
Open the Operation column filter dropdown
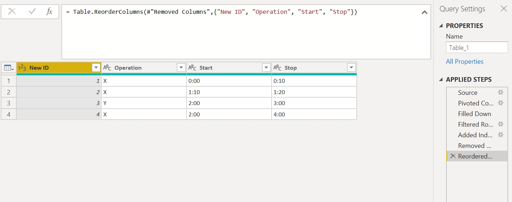point(181,68)
